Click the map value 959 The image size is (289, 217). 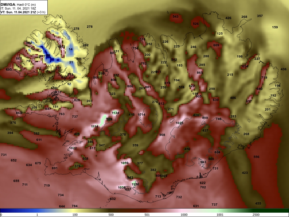pos(205,118)
